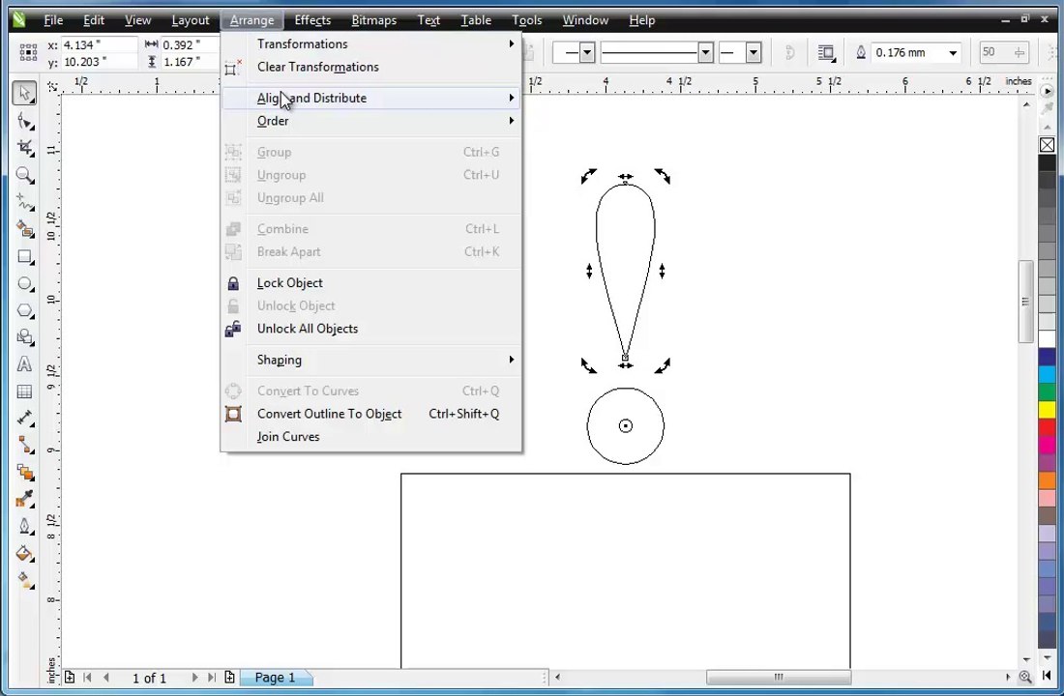The height and width of the screenshot is (696, 1064).
Task: Click the outline width pen icon
Action: 861,53
